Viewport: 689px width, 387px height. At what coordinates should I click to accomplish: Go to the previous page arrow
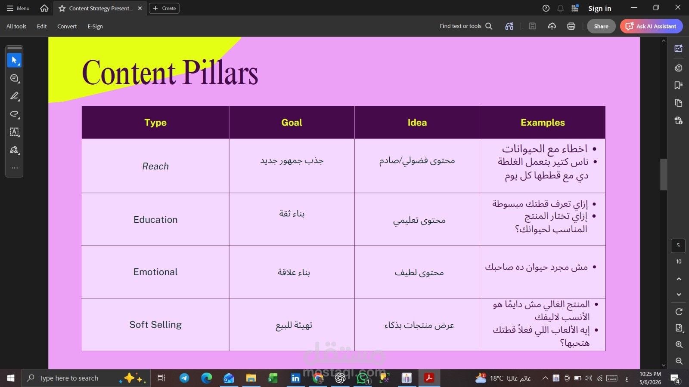[679, 279]
